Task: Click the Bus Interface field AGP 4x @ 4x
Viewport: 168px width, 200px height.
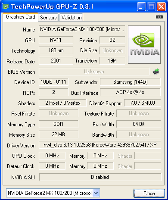Action: click(x=131, y=92)
